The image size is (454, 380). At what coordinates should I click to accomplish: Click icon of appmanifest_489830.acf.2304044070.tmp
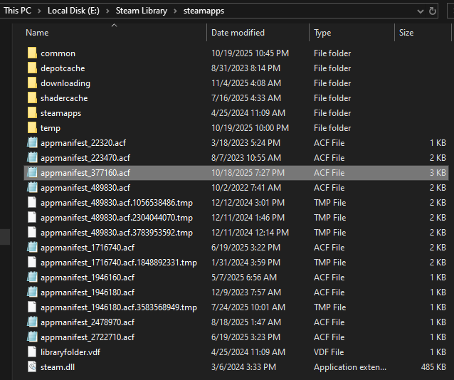coord(32,218)
